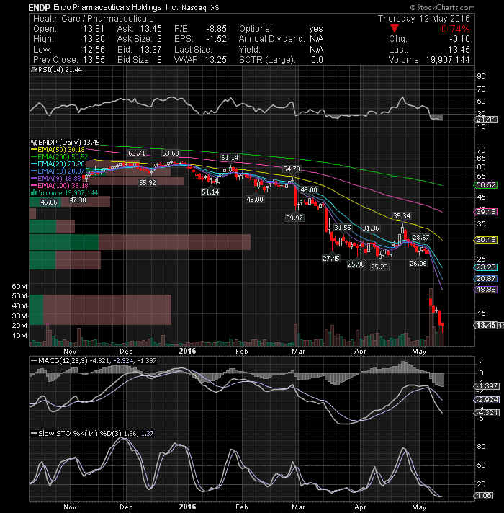Click the blue 20.87 EMA axis tag

(486, 279)
